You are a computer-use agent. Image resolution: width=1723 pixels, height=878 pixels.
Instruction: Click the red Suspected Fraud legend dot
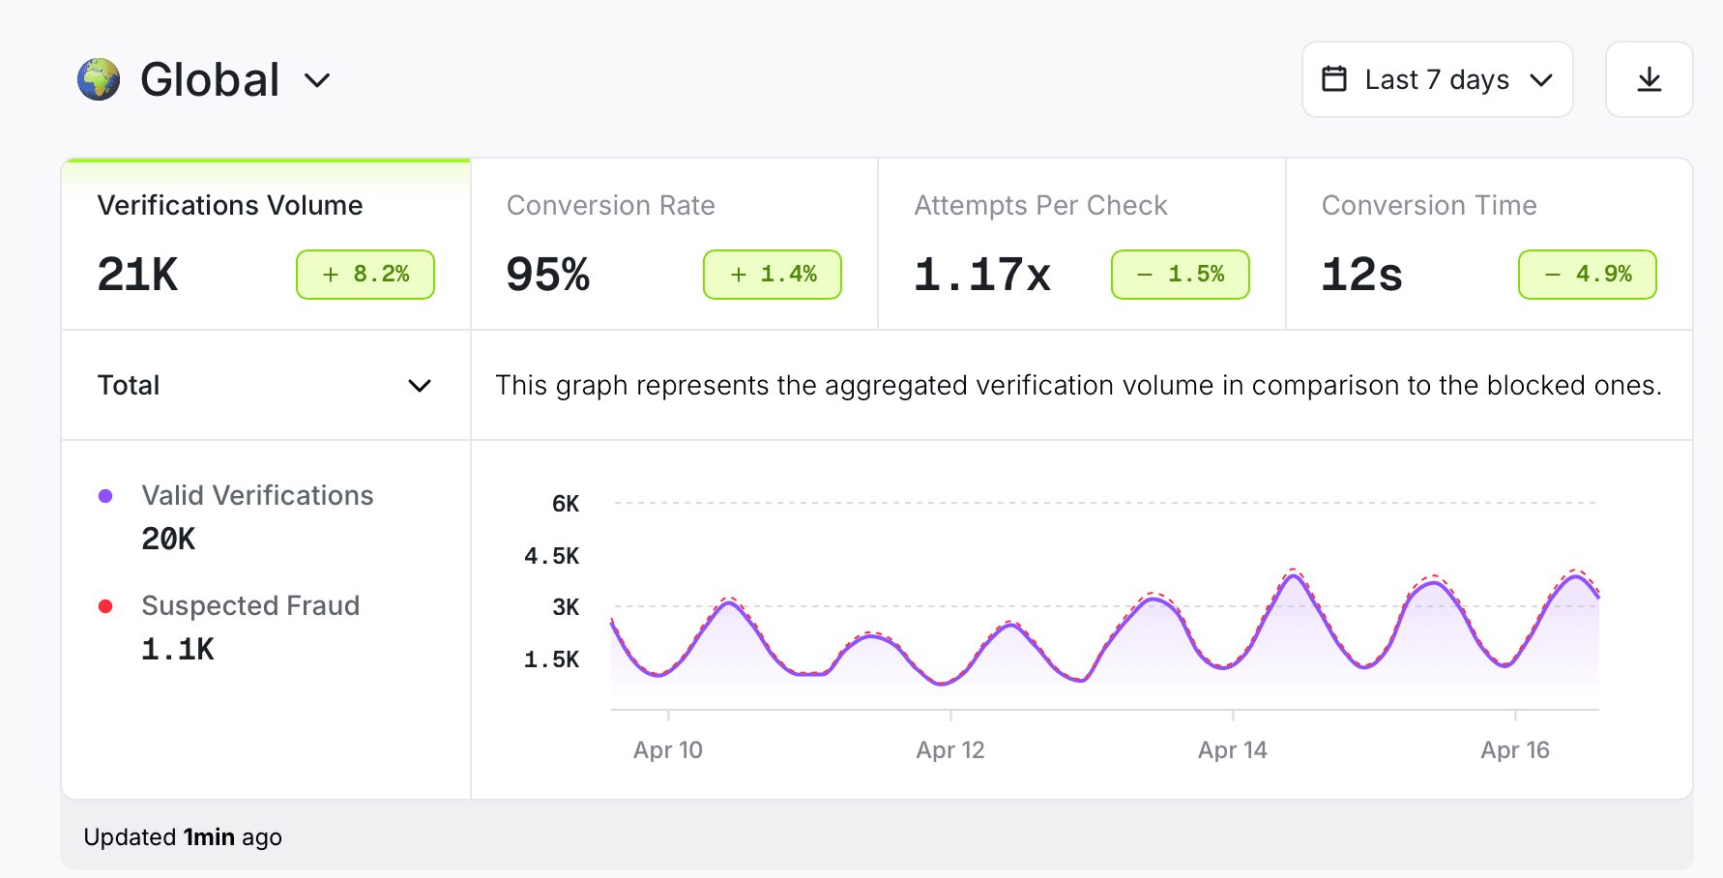tap(105, 605)
